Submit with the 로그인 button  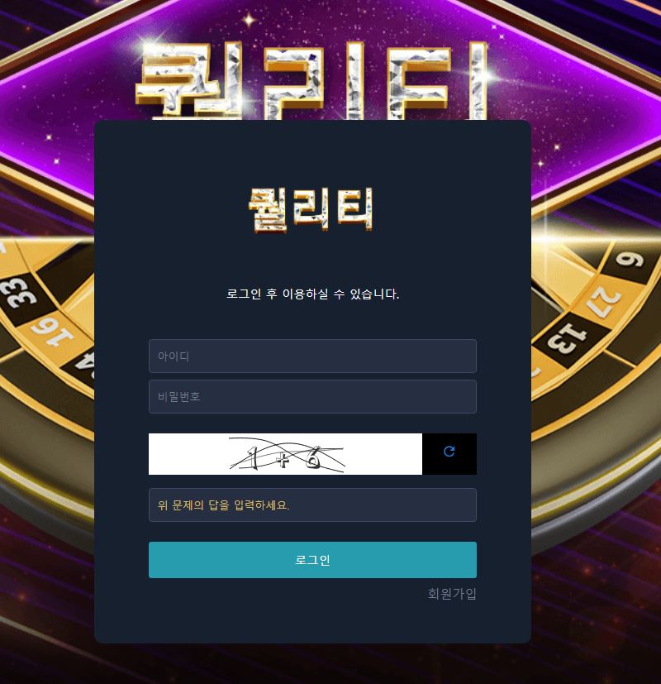[x=312, y=560]
